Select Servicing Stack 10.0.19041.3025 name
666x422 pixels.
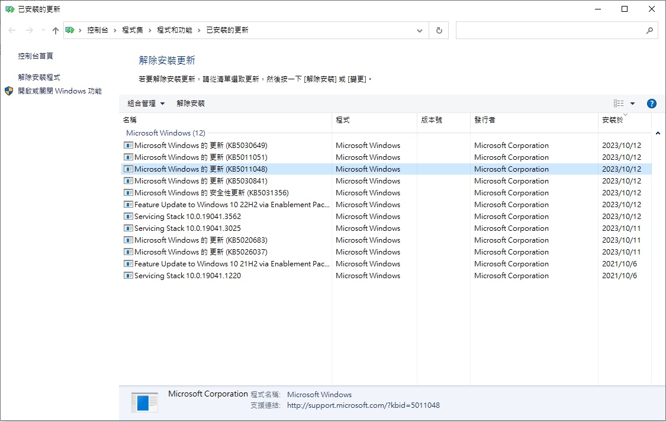click(188, 228)
